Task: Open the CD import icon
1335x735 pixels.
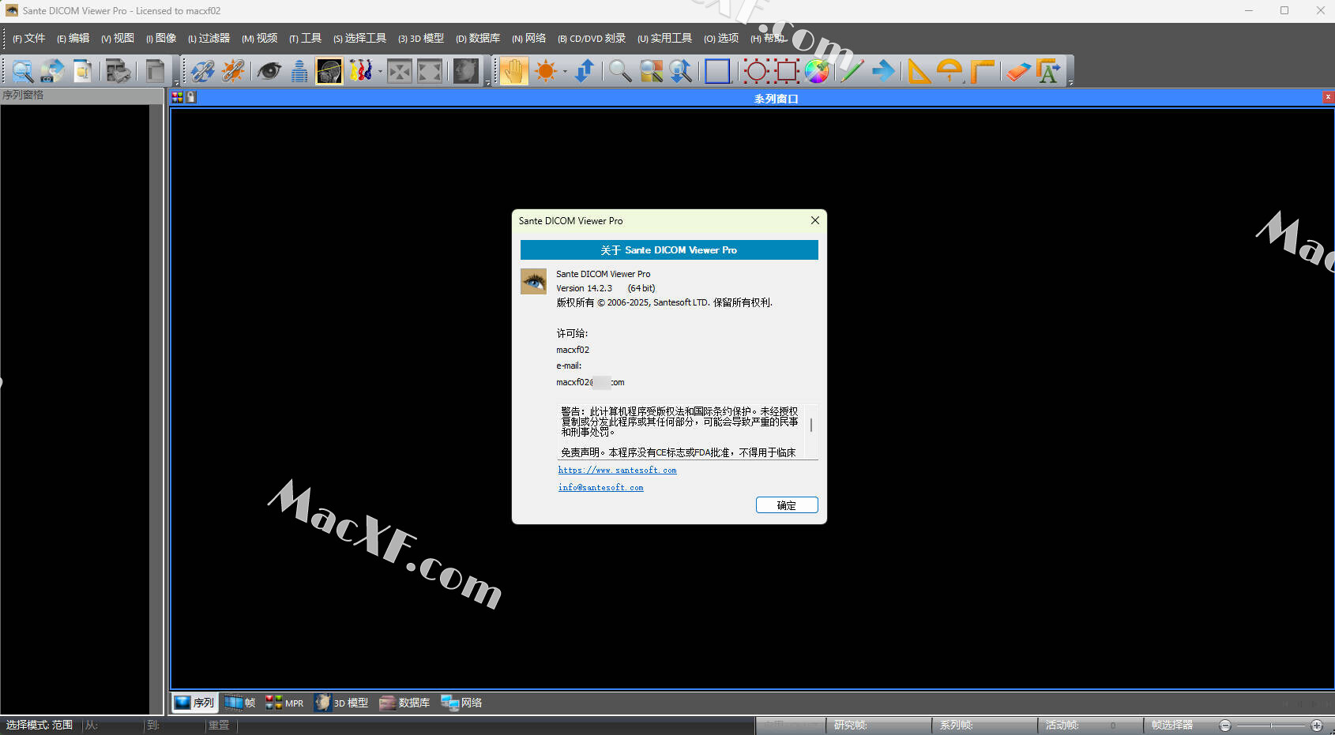Action: (x=52, y=71)
